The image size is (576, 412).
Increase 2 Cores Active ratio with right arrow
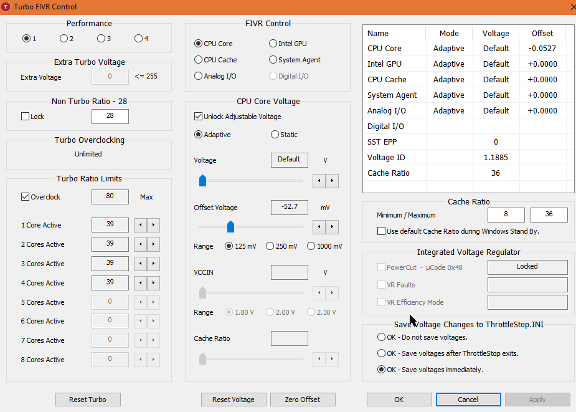click(154, 244)
